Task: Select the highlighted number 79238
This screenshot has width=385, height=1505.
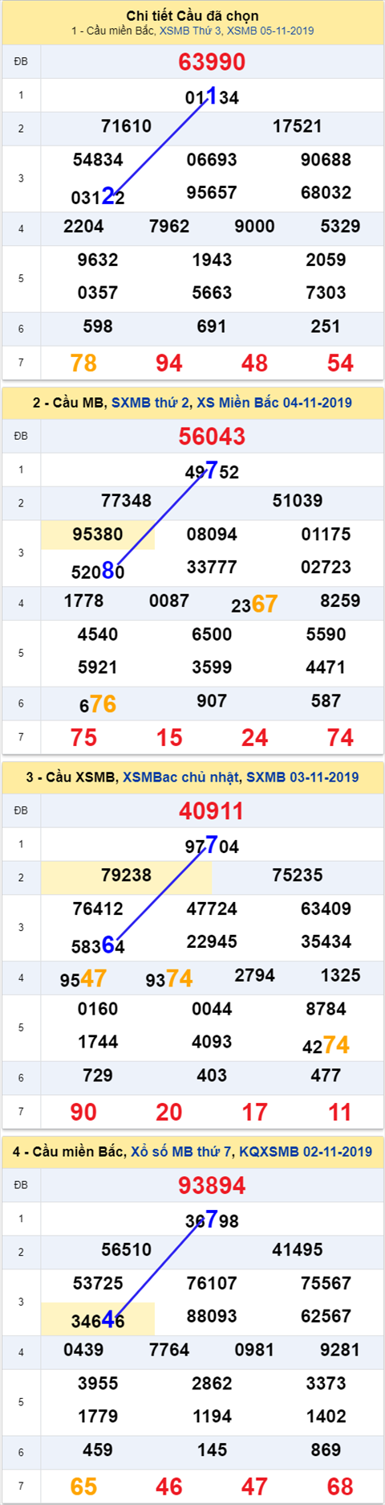Action: coord(126,876)
